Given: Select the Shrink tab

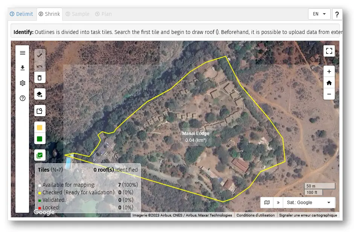Looking at the screenshot, I should pyautogui.click(x=49, y=14).
